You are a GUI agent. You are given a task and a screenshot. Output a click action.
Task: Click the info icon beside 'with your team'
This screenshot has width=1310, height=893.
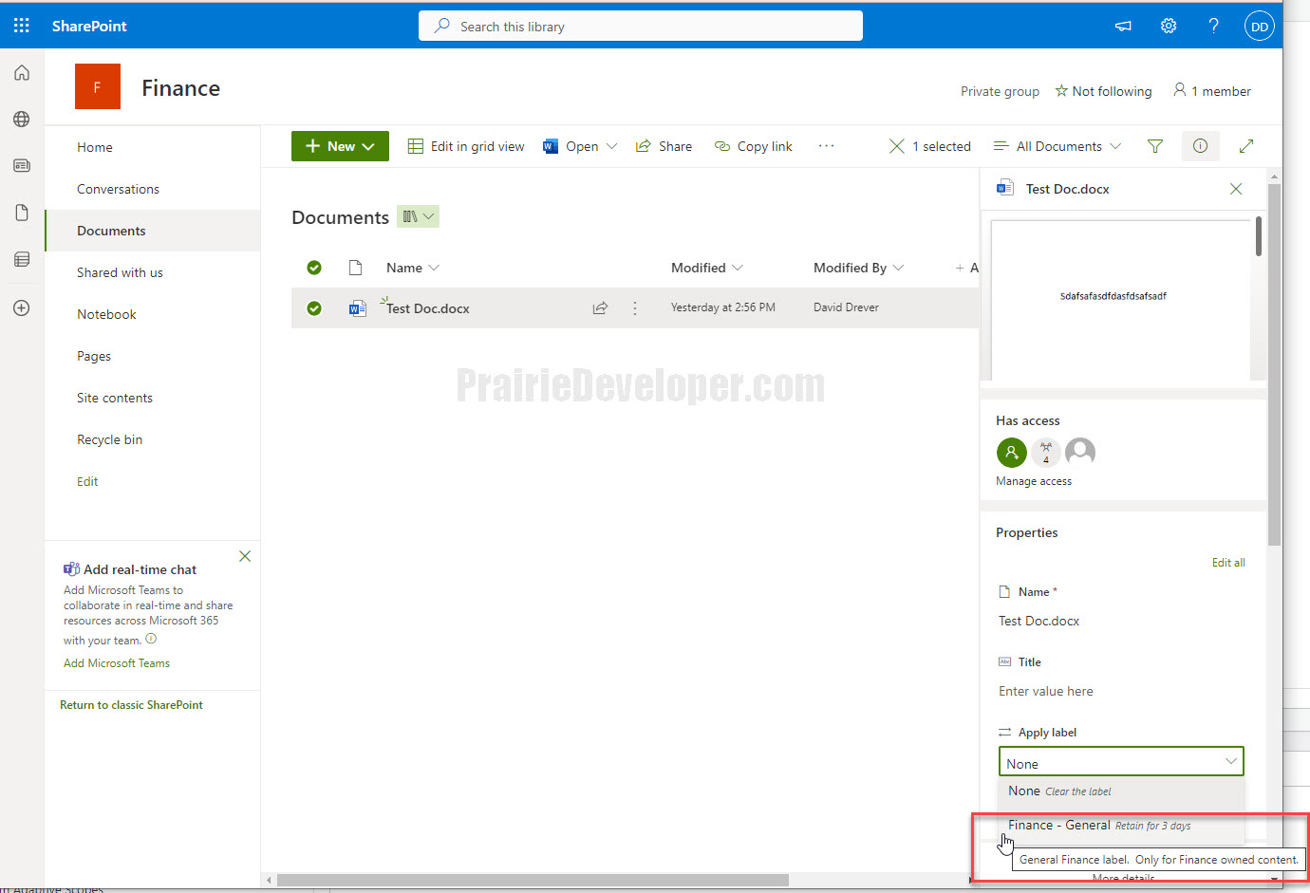[151, 639]
